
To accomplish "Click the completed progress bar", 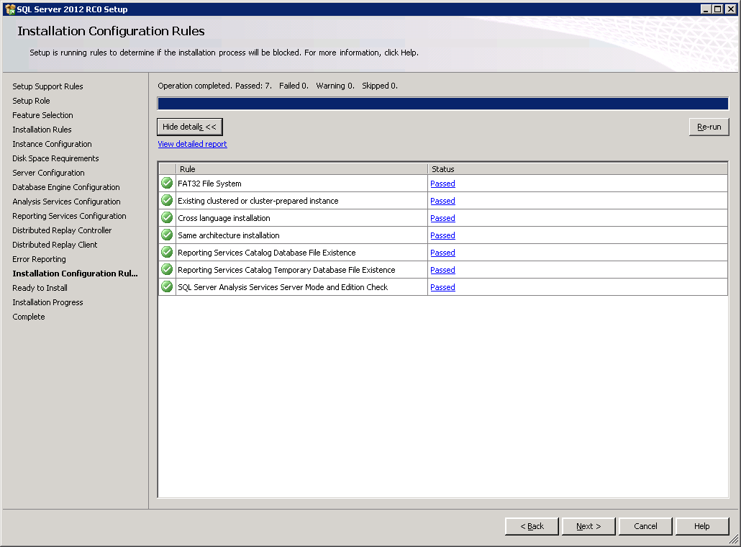I will [442, 104].
